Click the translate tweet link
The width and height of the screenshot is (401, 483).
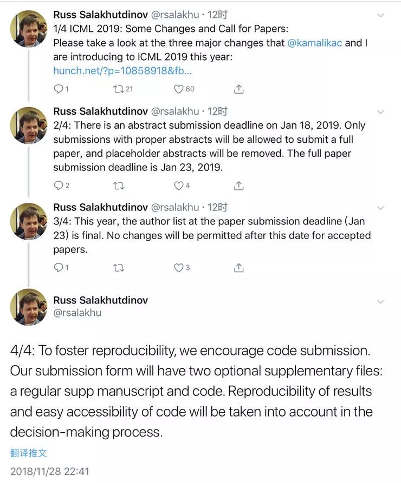pos(28,453)
